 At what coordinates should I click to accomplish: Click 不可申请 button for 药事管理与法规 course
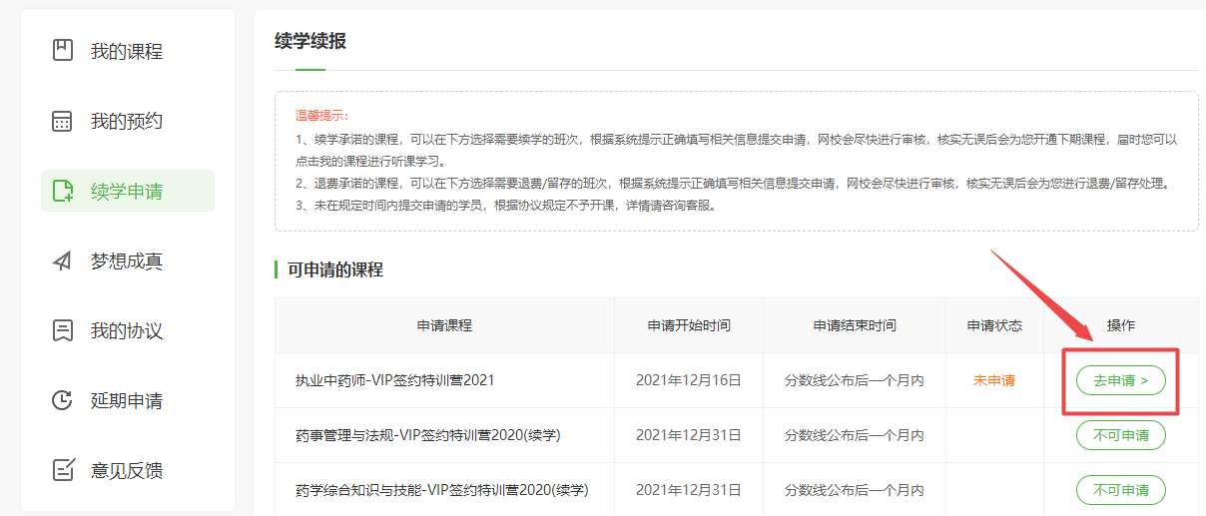click(x=1120, y=435)
